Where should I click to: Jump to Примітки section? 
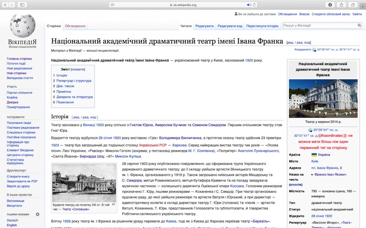pos(64,92)
